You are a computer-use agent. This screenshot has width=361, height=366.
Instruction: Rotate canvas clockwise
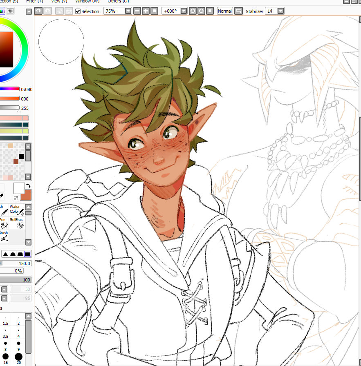click(201, 11)
